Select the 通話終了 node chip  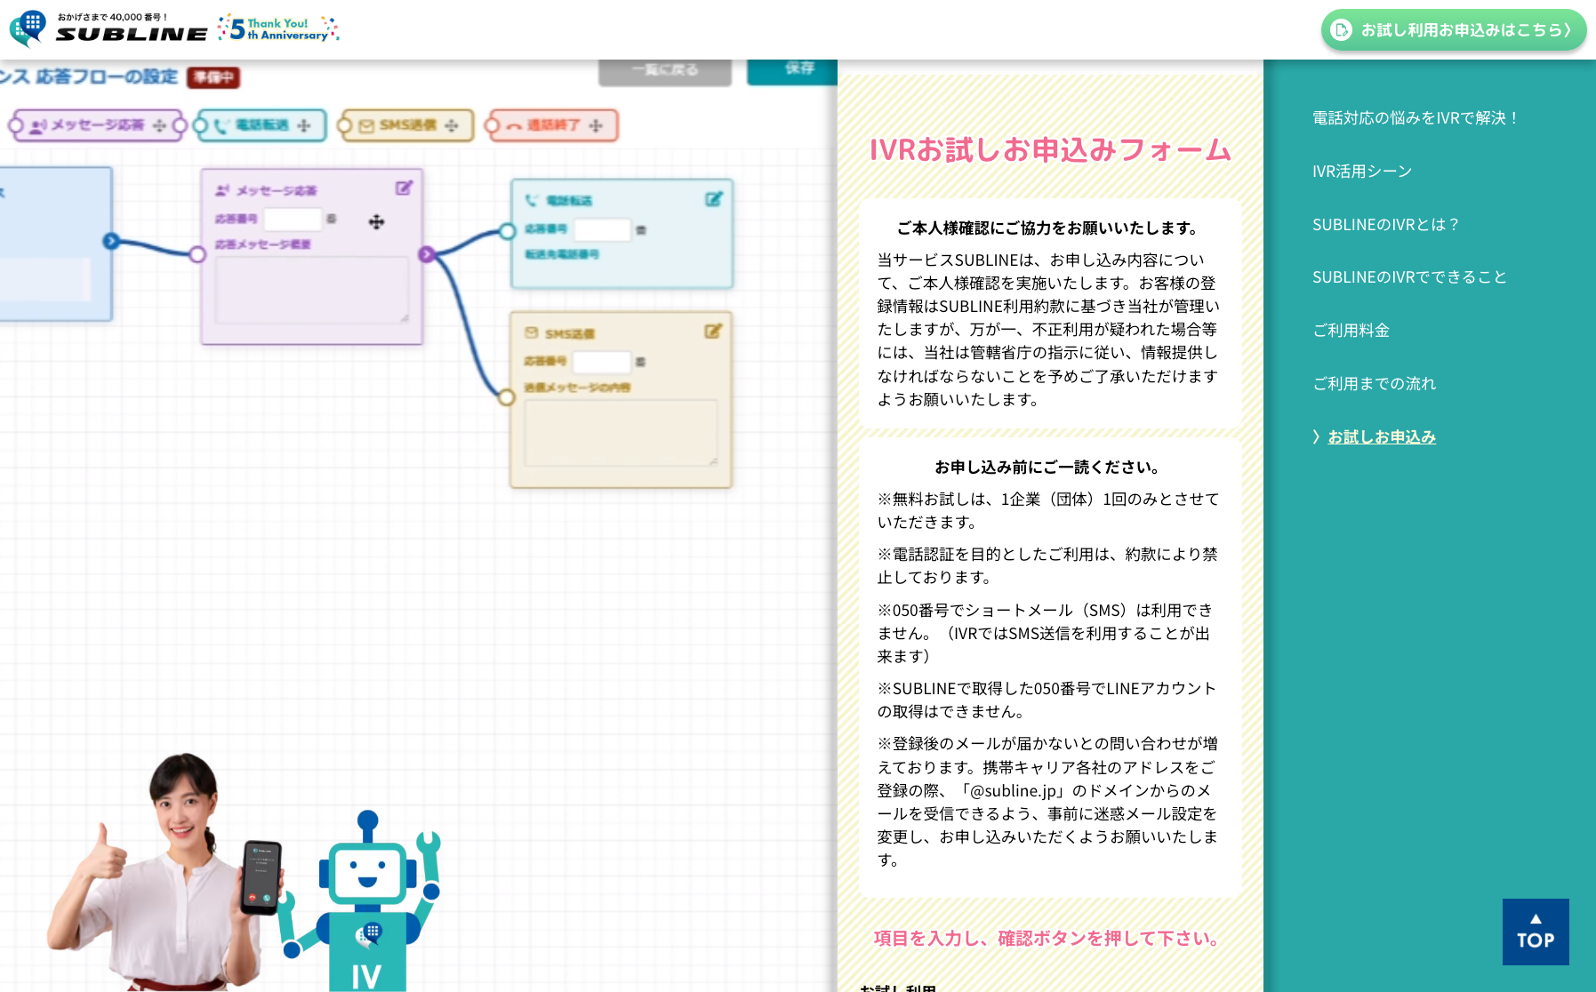pyautogui.click(x=553, y=125)
